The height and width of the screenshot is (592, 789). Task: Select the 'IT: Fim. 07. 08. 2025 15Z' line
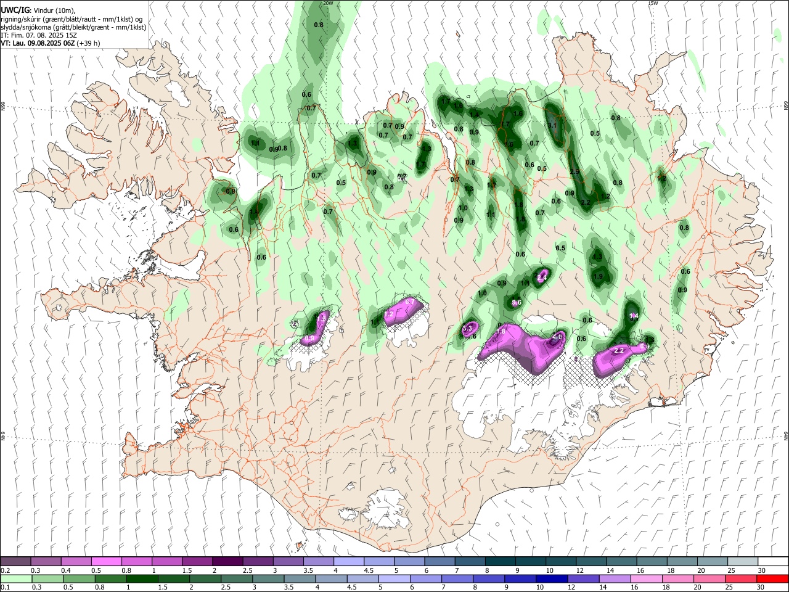tap(38, 35)
